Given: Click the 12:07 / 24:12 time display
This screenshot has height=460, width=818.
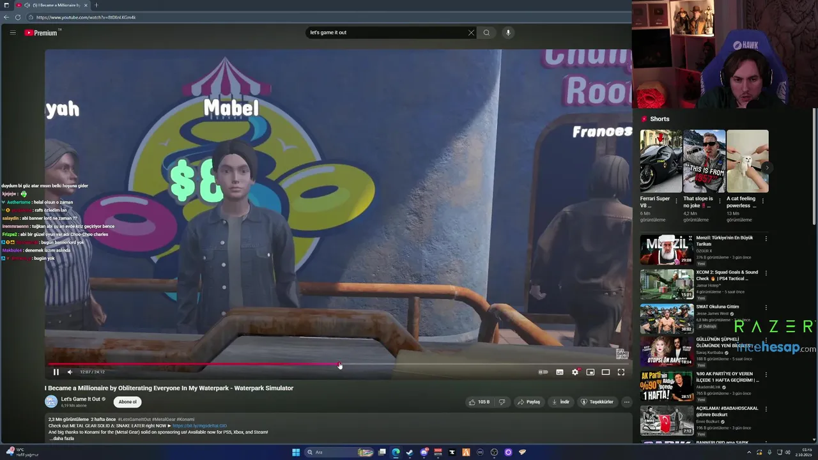Looking at the screenshot, I should (93, 372).
